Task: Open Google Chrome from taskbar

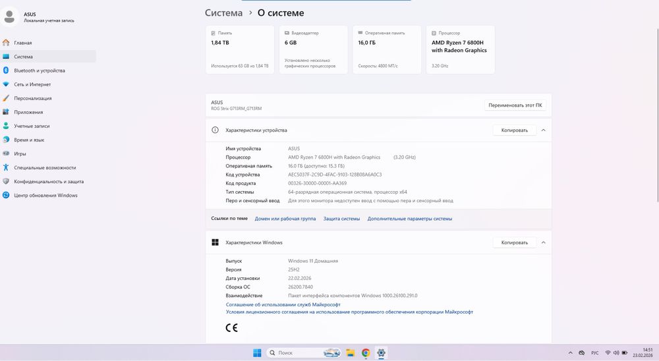Action: click(366, 353)
